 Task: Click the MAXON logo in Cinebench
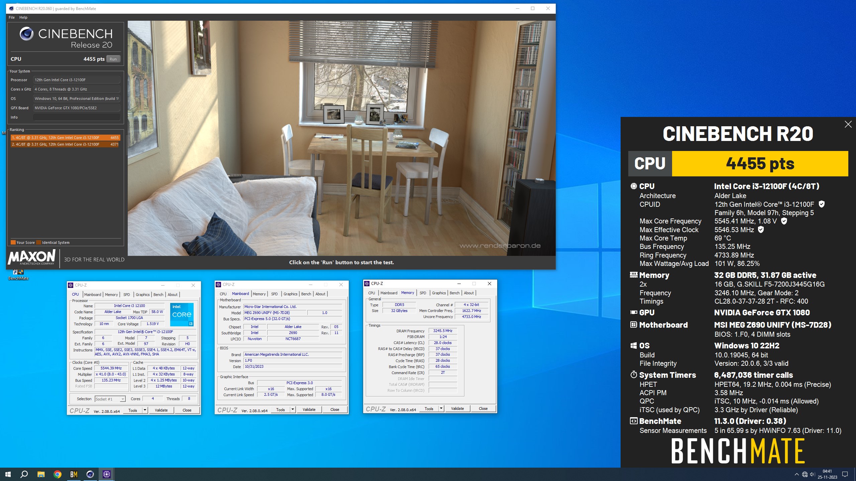pos(31,258)
